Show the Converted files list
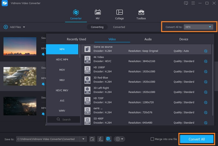Viewport: 218px width, 146px height. coord(119,27)
